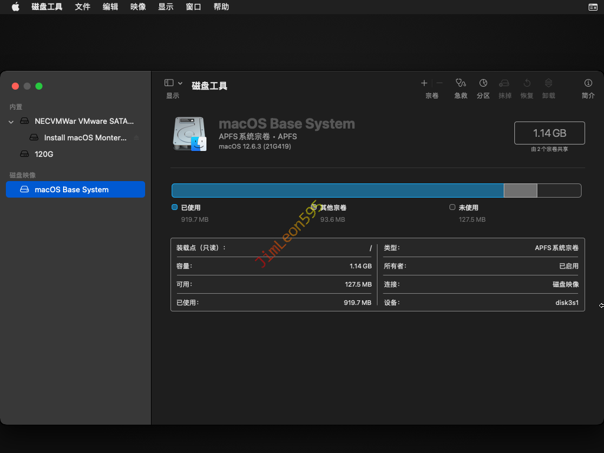The width and height of the screenshot is (604, 453).
Task: Click the Partition (分区) pie icon
Action: [x=483, y=83]
